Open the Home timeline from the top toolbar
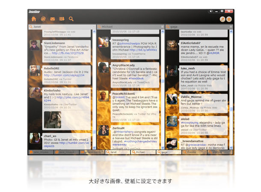The image size is (261, 192). (34, 19)
